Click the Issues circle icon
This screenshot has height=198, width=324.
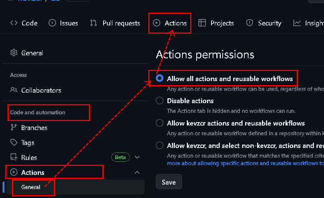click(52, 23)
